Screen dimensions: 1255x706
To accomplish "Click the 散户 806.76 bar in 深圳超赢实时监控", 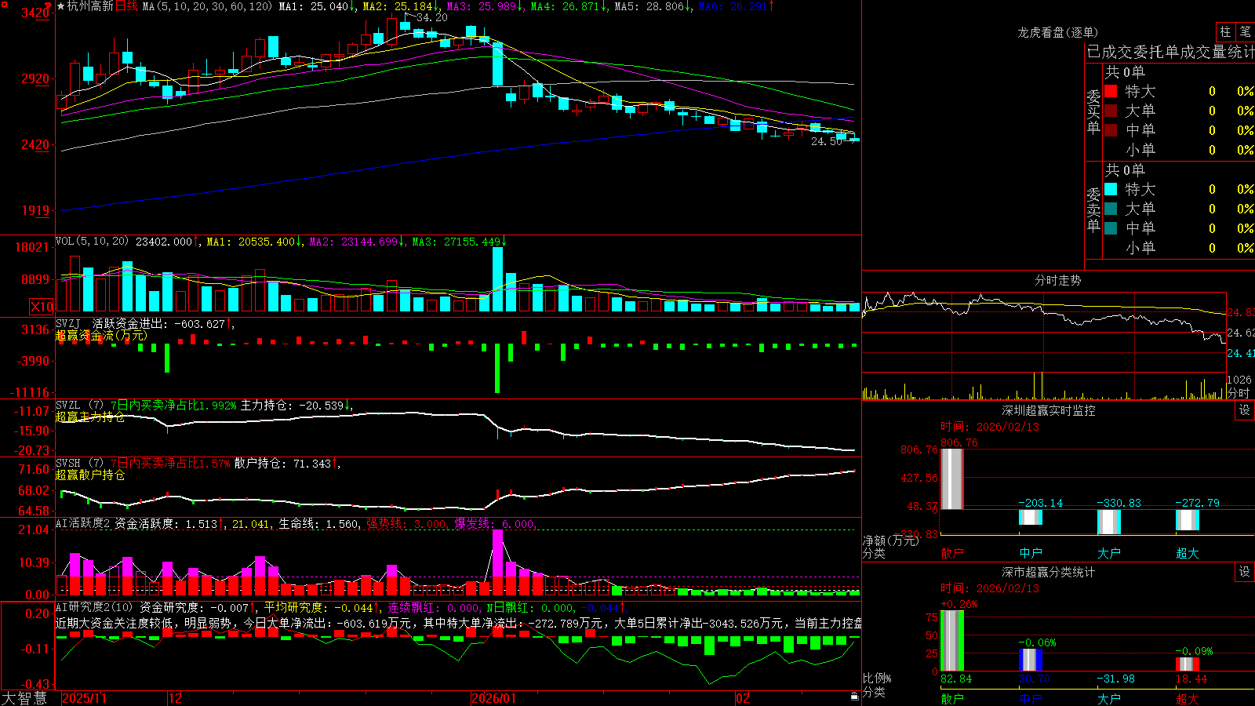I will (951, 479).
